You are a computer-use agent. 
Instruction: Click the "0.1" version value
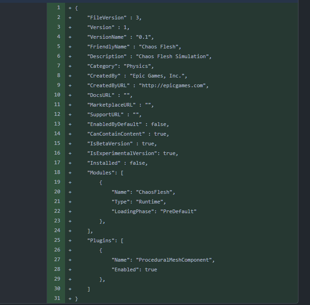point(143,37)
